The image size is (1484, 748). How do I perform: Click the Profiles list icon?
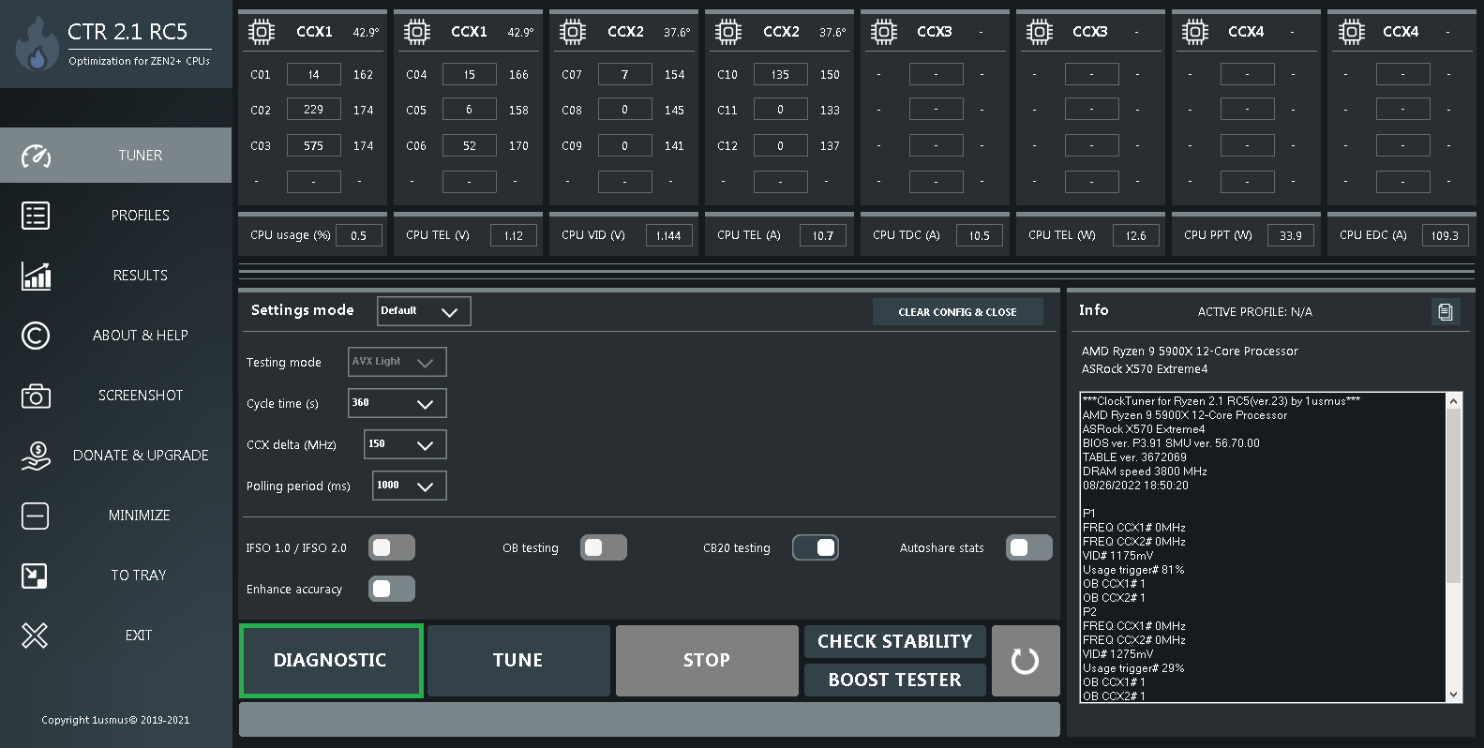pos(36,216)
